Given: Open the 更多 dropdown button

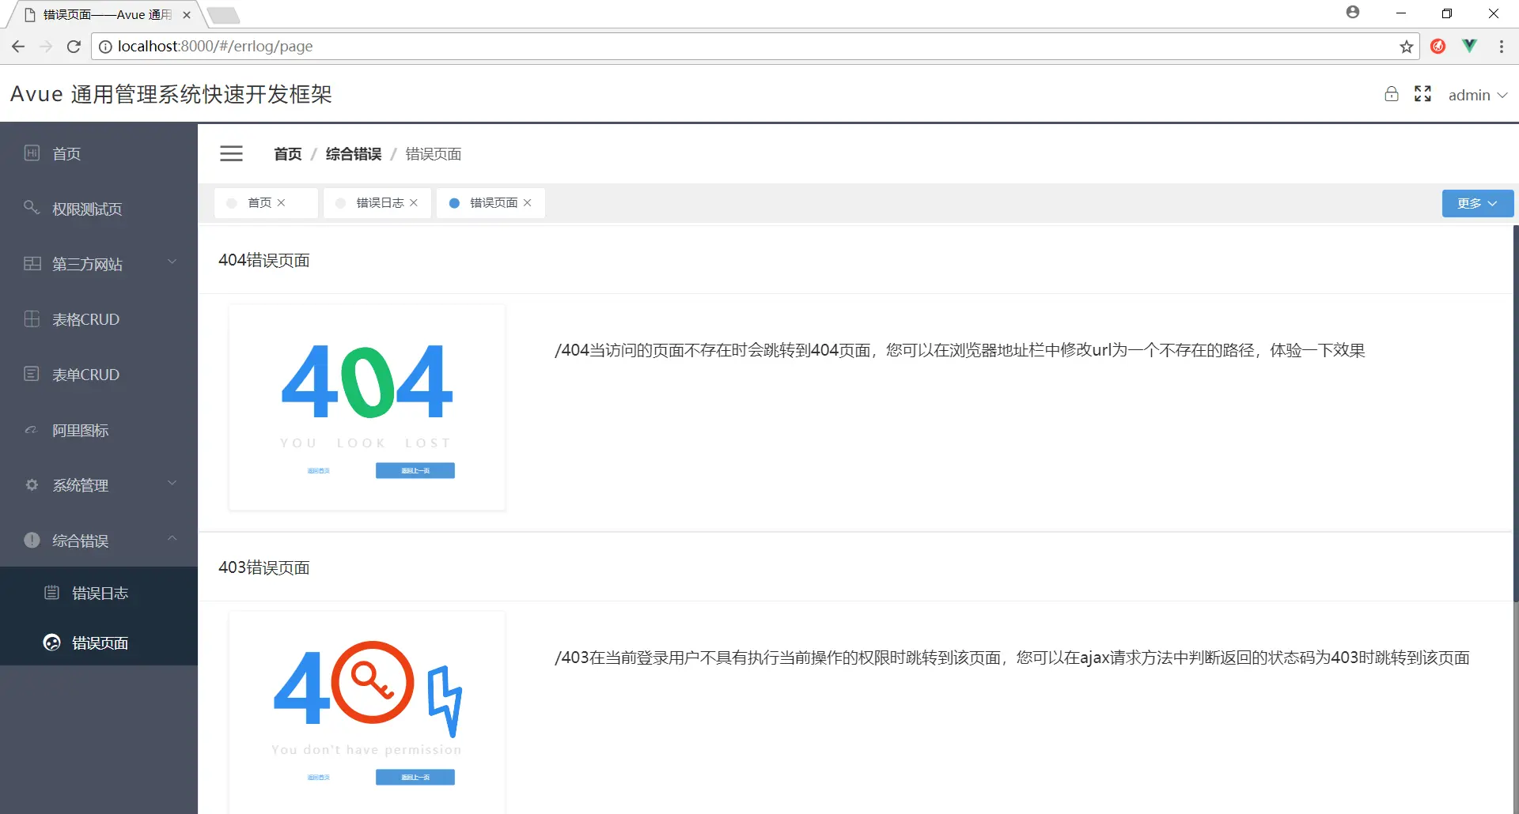Looking at the screenshot, I should (x=1477, y=203).
